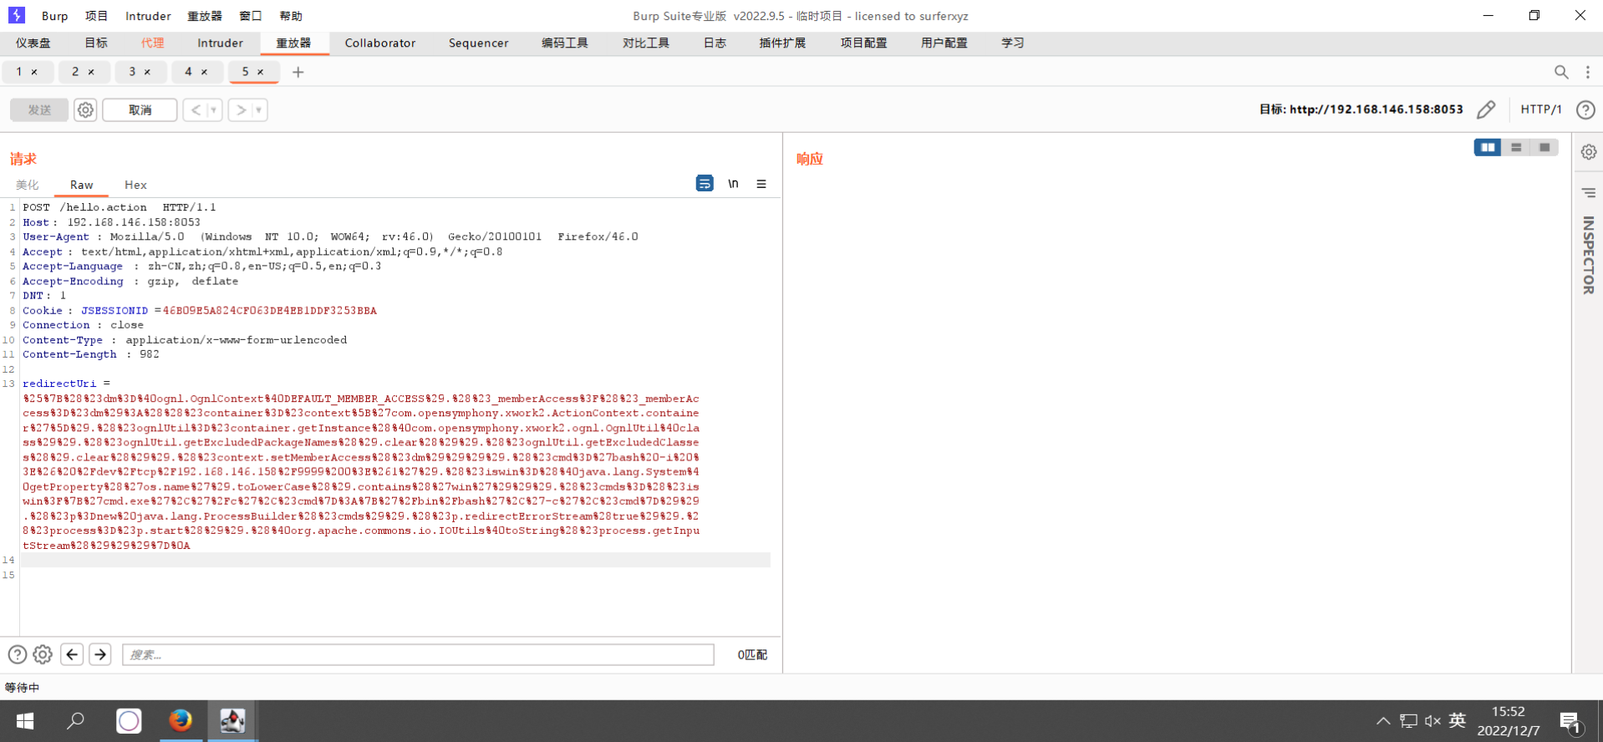
Task: Go forward to next request in history
Action: (241, 109)
